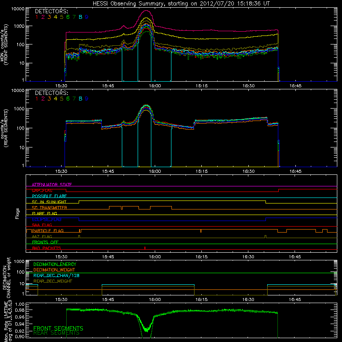
Task: Click the SAA_FLAG label
Action: point(42,225)
